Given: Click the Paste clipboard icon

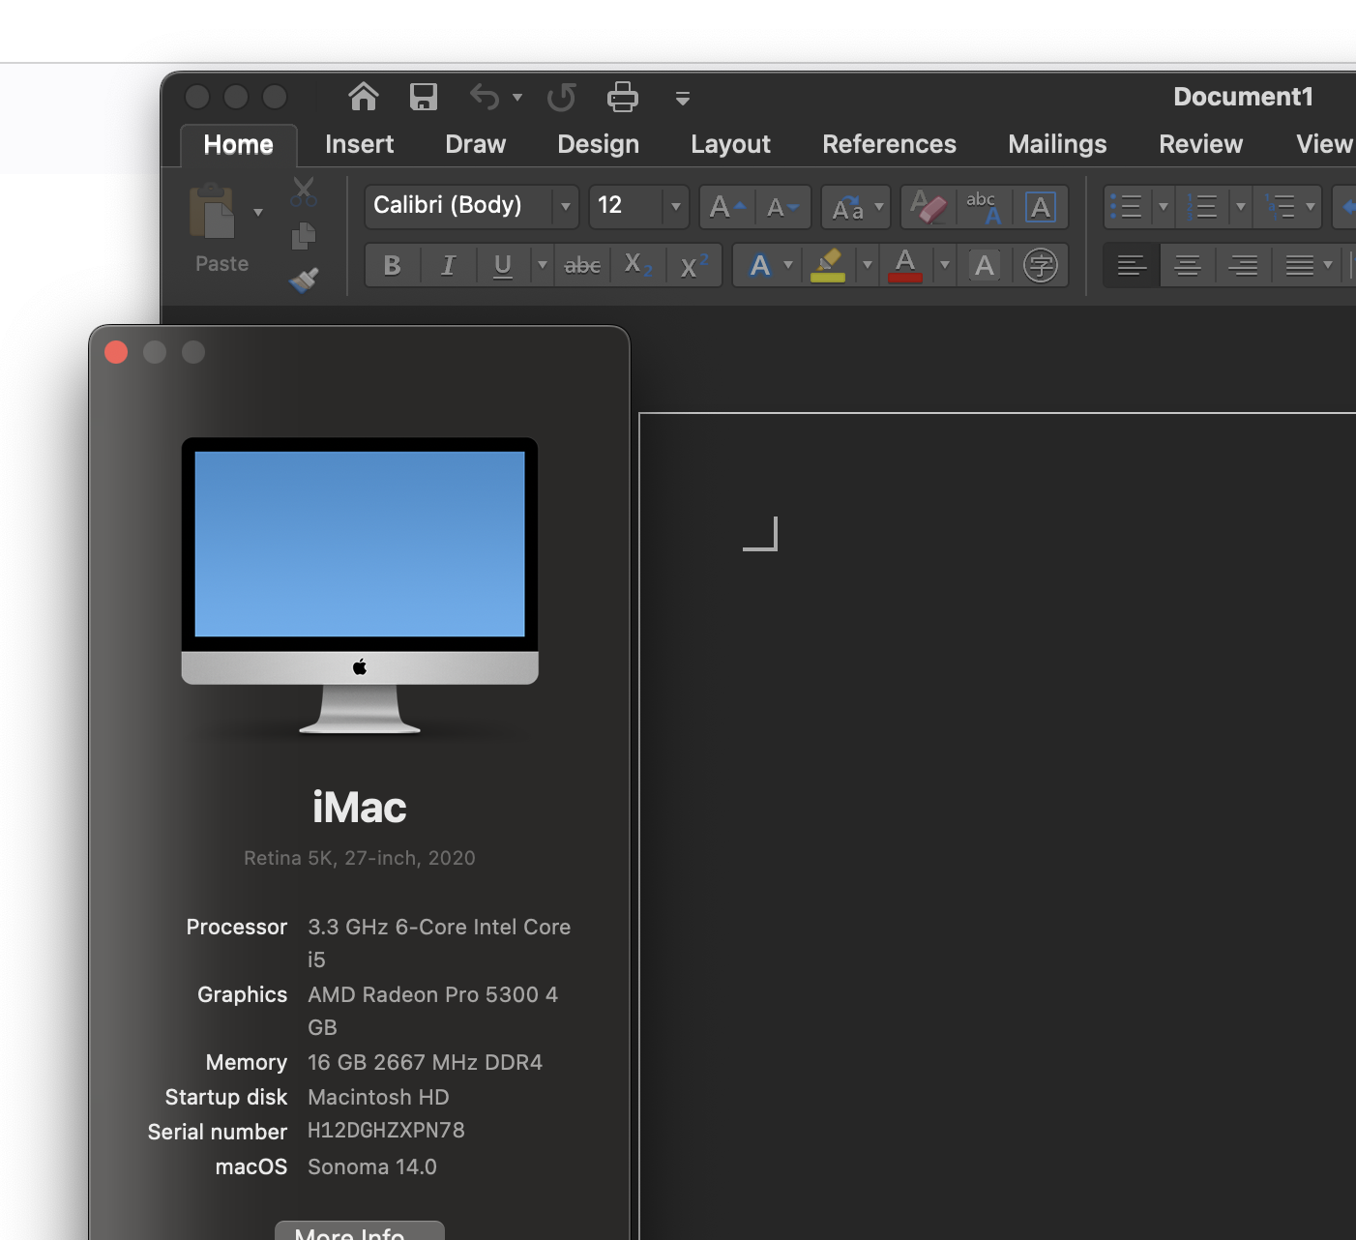Looking at the screenshot, I should pyautogui.click(x=212, y=212).
